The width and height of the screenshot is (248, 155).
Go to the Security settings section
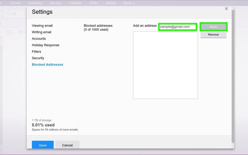(38, 58)
